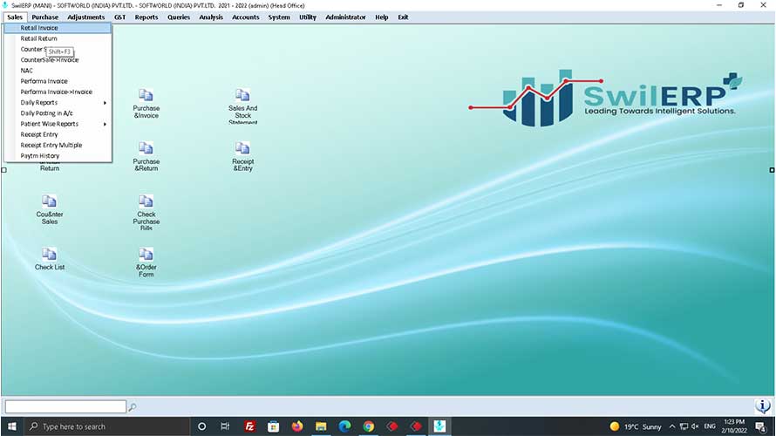Launch Google Chrome from the taskbar

368,426
